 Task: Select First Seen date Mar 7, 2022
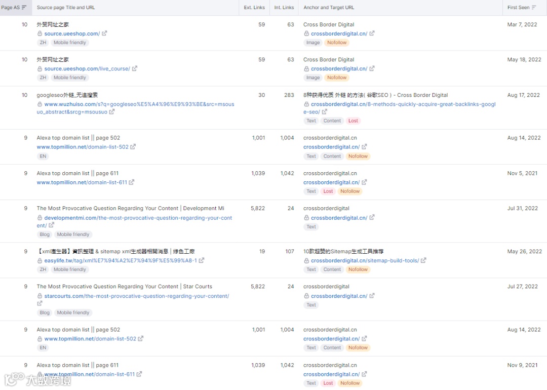coord(522,24)
